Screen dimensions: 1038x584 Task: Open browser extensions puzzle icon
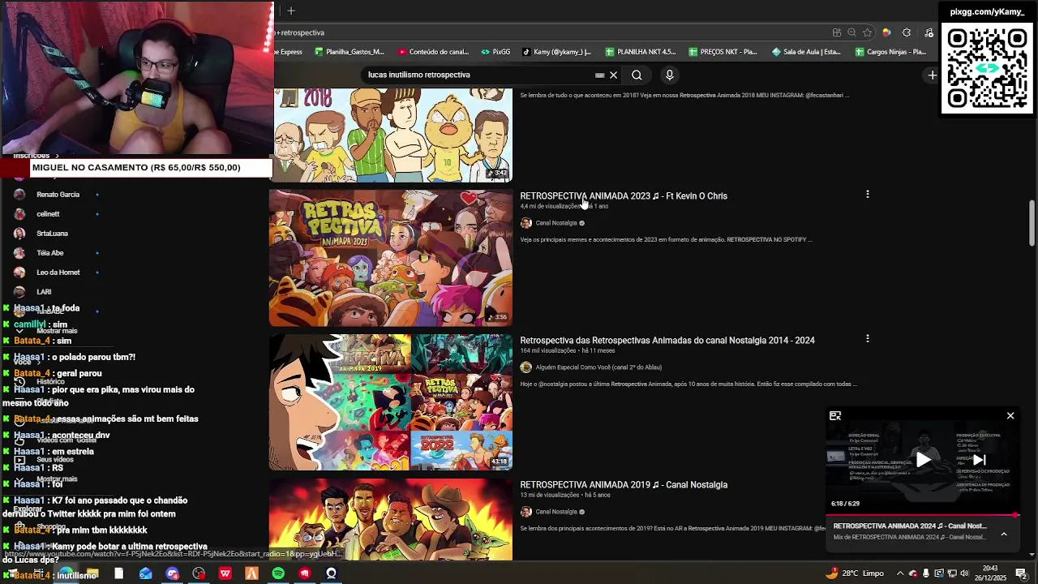[907, 32]
